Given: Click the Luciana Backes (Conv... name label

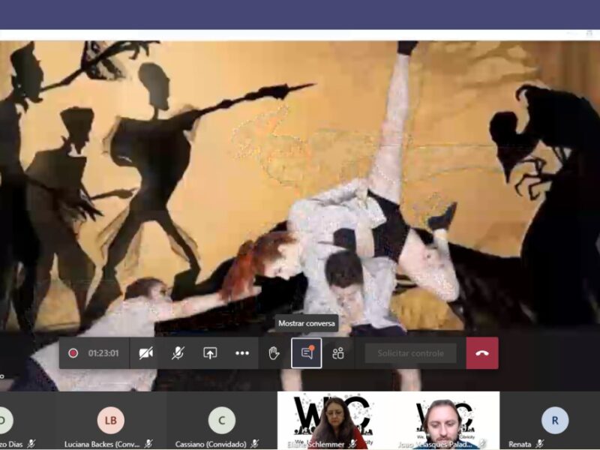Looking at the screenshot, I should (x=102, y=444).
